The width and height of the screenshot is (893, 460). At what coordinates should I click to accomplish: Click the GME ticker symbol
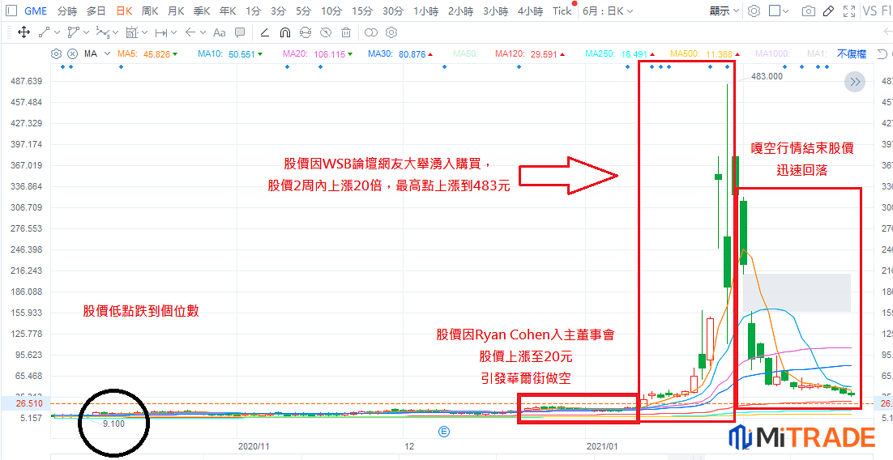pyautogui.click(x=35, y=11)
